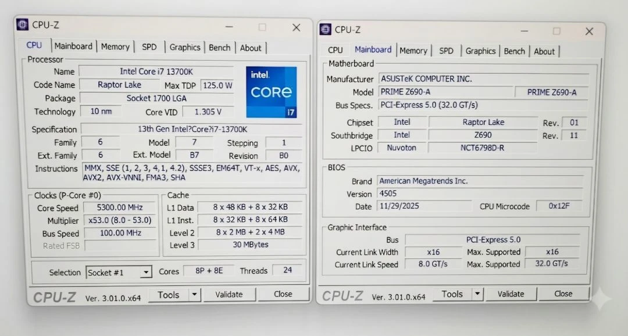Open the About tab in the left CPU-Z window
This screenshot has height=336, width=628.
click(250, 48)
